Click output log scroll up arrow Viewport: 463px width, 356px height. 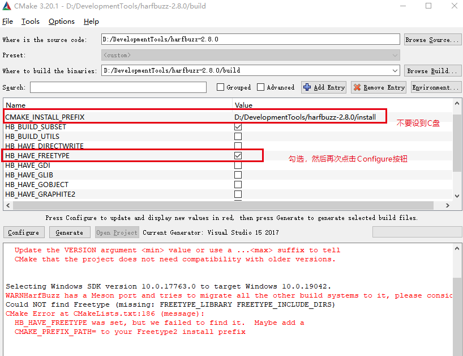[x=457, y=249]
